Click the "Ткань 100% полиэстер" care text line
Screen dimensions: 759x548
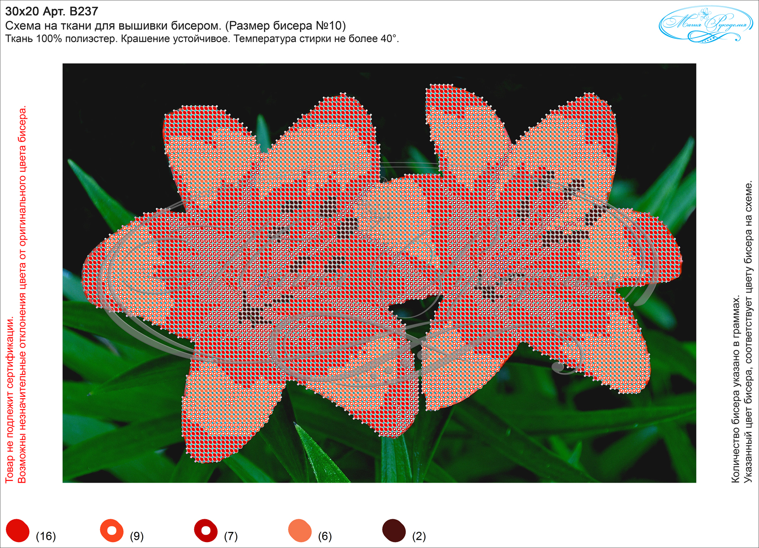pyautogui.click(x=202, y=39)
